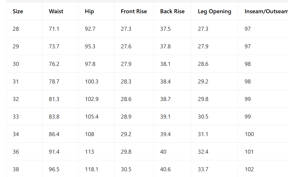Select back rise value 38.7

pos(165,99)
